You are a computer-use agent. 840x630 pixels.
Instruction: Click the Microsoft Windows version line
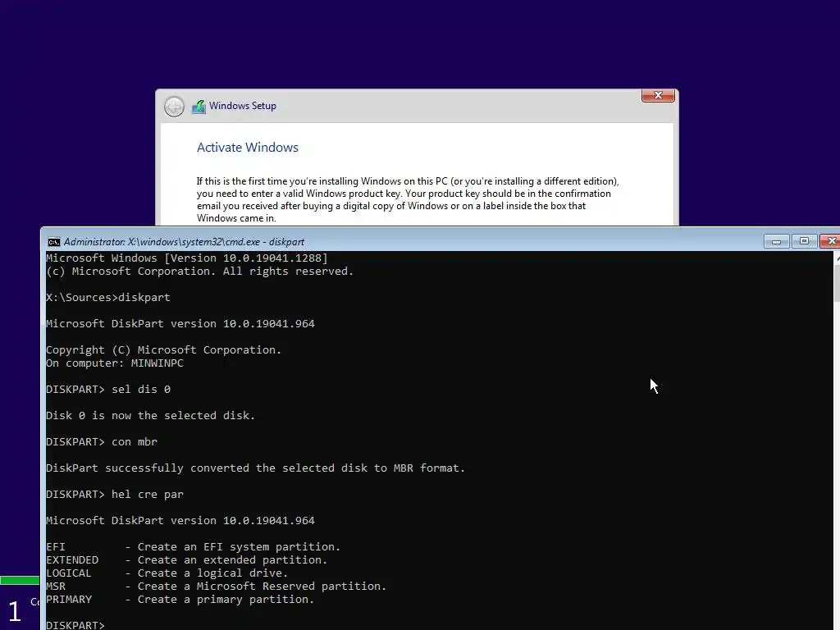[x=186, y=258]
